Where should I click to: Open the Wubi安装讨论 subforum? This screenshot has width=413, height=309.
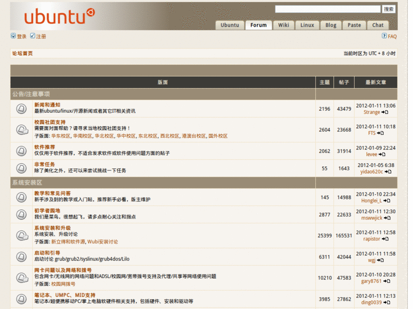coord(103,242)
